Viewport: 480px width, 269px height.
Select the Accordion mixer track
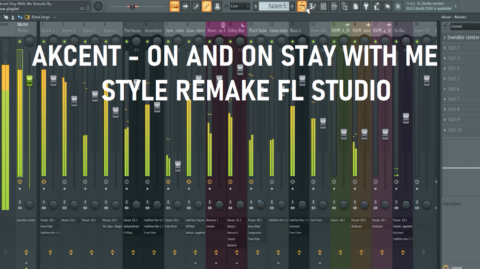click(153, 30)
